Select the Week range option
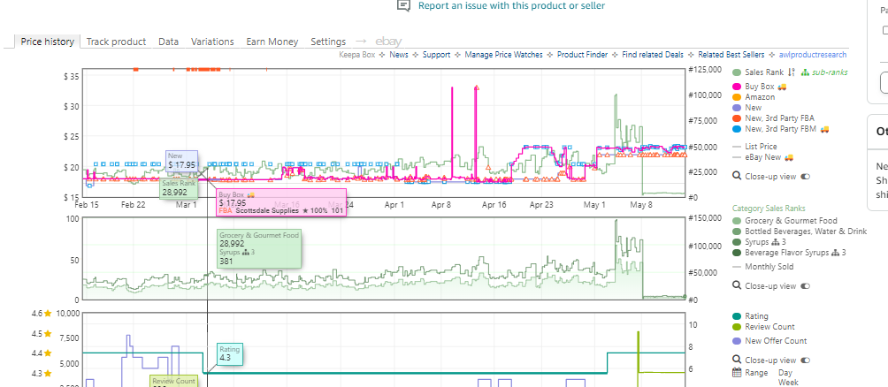The width and height of the screenshot is (888, 387). click(x=788, y=383)
